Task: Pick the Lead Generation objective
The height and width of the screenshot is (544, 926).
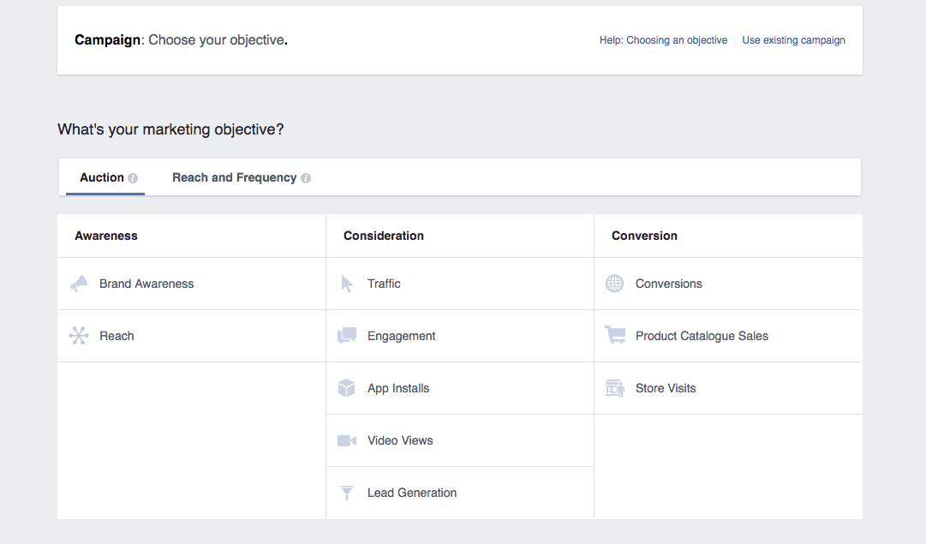Action: point(460,493)
